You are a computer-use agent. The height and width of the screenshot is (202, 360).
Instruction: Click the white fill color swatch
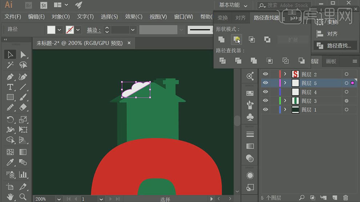click(51, 30)
